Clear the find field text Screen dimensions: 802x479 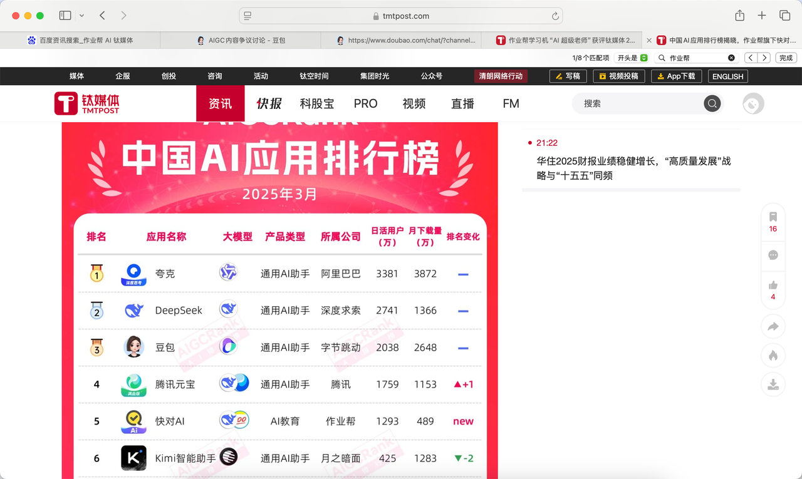(x=731, y=58)
